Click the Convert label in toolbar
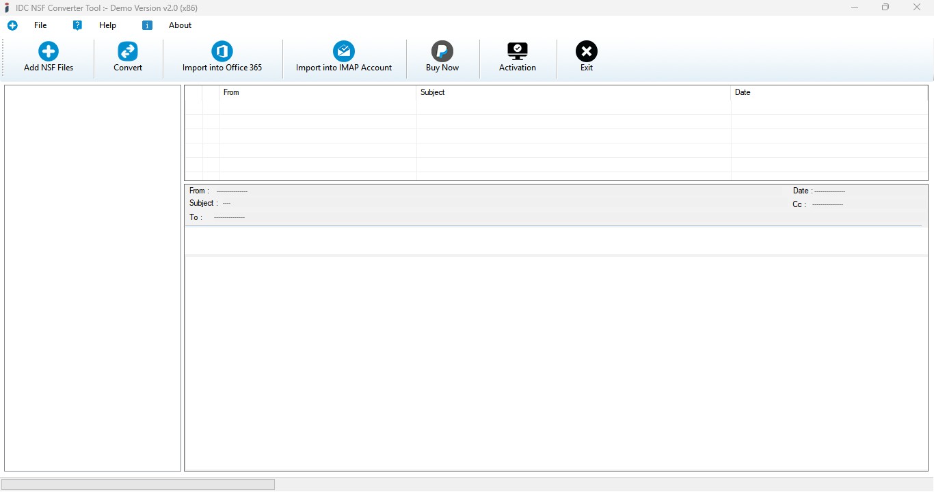Screen dimensions: 934x492 tap(128, 68)
